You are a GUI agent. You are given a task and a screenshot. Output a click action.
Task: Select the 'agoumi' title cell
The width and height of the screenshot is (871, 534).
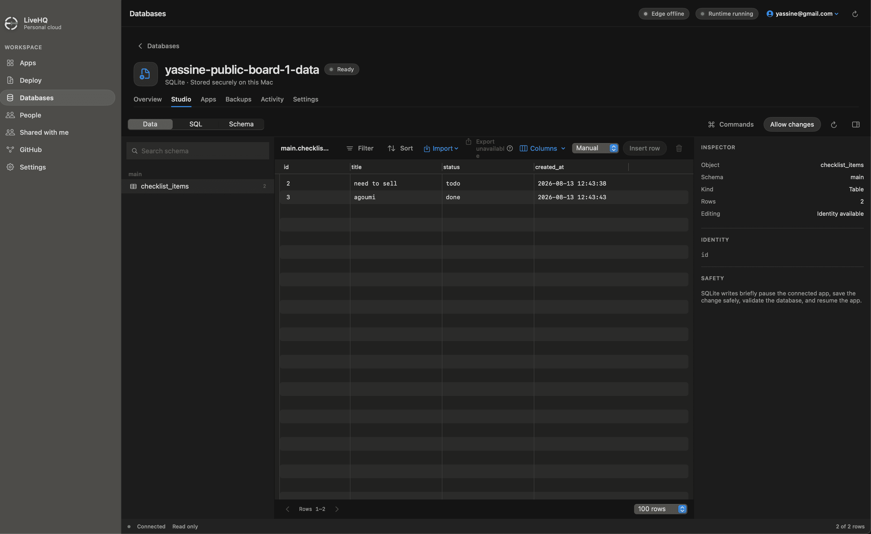pos(396,197)
